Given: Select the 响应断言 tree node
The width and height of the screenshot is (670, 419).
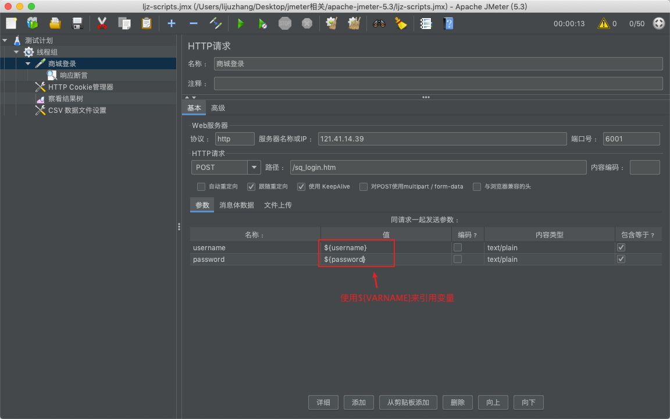Looking at the screenshot, I should pos(73,75).
